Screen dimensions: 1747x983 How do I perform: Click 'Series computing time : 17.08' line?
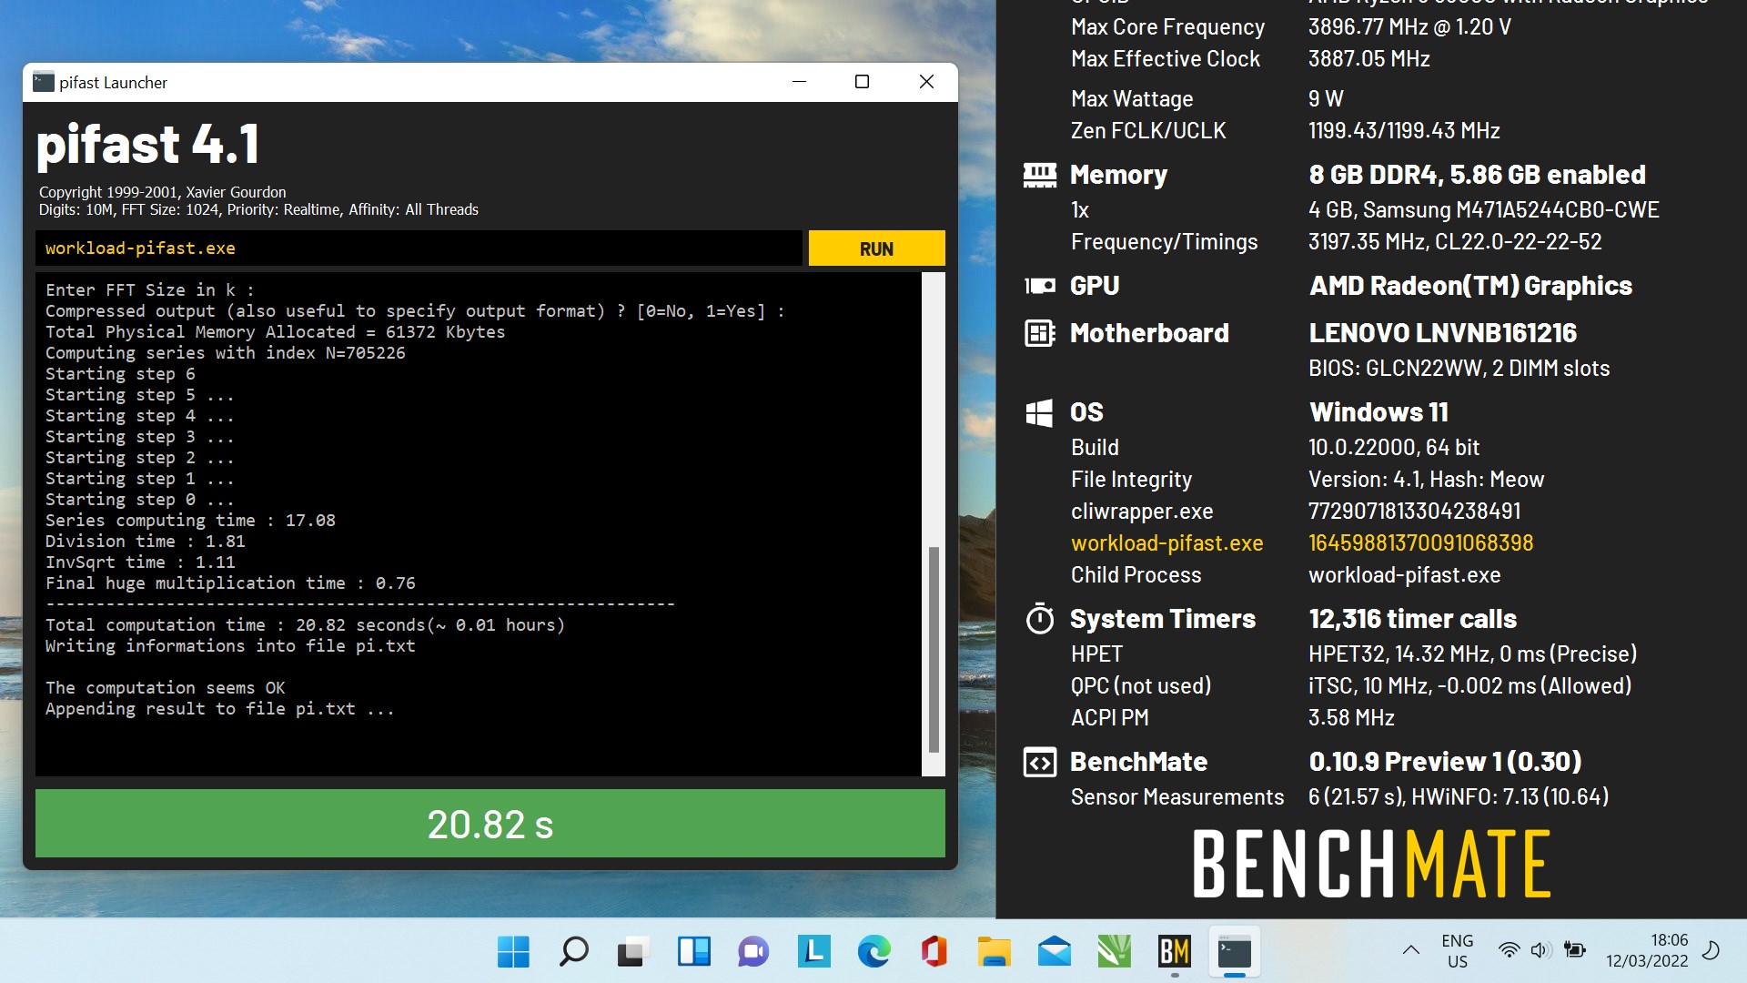pyautogui.click(x=190, y=521)
